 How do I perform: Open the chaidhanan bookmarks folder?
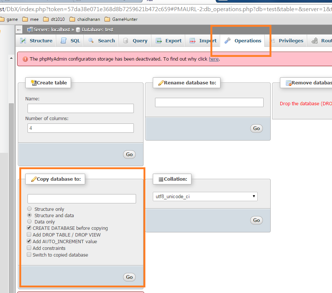click(85, 19)
